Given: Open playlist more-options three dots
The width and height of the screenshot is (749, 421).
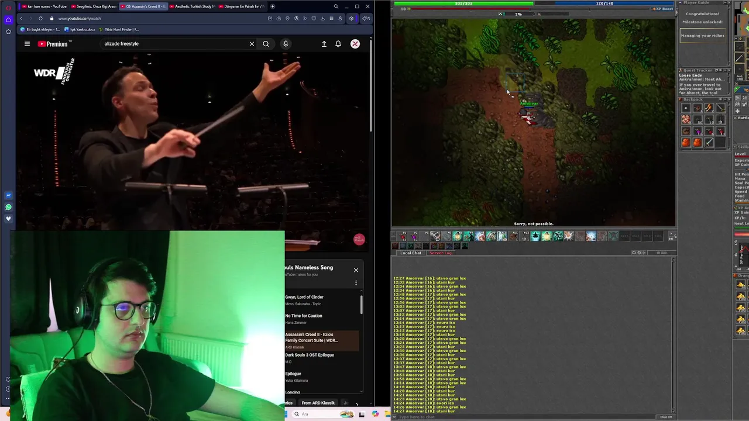Looking at the screenshot, I should (356, 283).
